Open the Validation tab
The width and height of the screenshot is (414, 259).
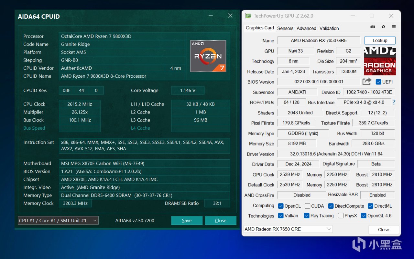[x=329, y=28]
